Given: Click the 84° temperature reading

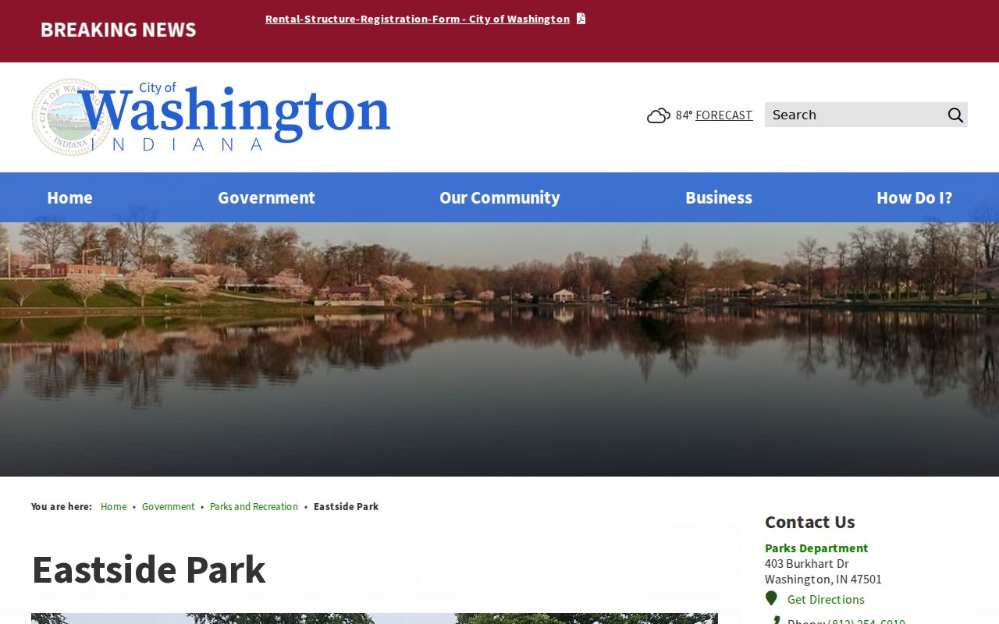Looking at the screenshot, I should tap(684, 115).
